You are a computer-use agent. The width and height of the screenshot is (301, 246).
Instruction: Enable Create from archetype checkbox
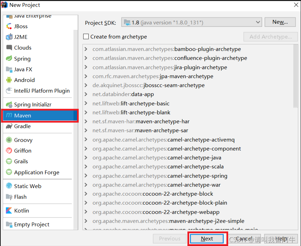coord(86,37)
